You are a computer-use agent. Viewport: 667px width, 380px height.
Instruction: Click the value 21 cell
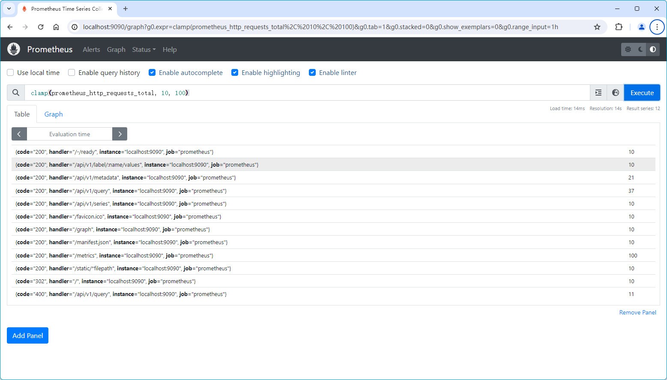click(x=631, y=177)
